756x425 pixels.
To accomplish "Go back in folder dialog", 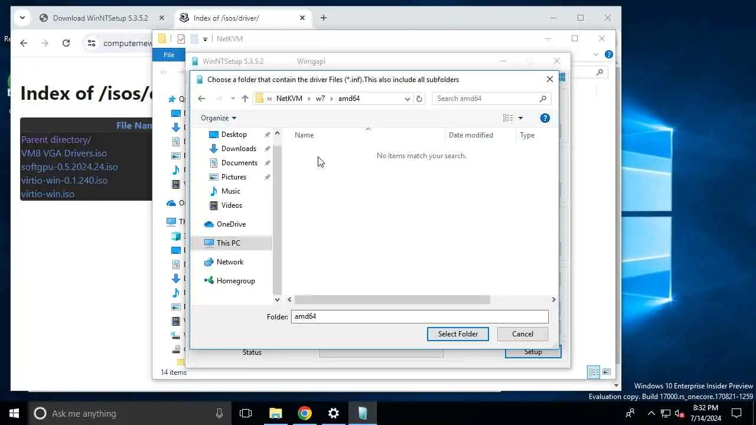I will pyautogui.click(x=201, y=99).
